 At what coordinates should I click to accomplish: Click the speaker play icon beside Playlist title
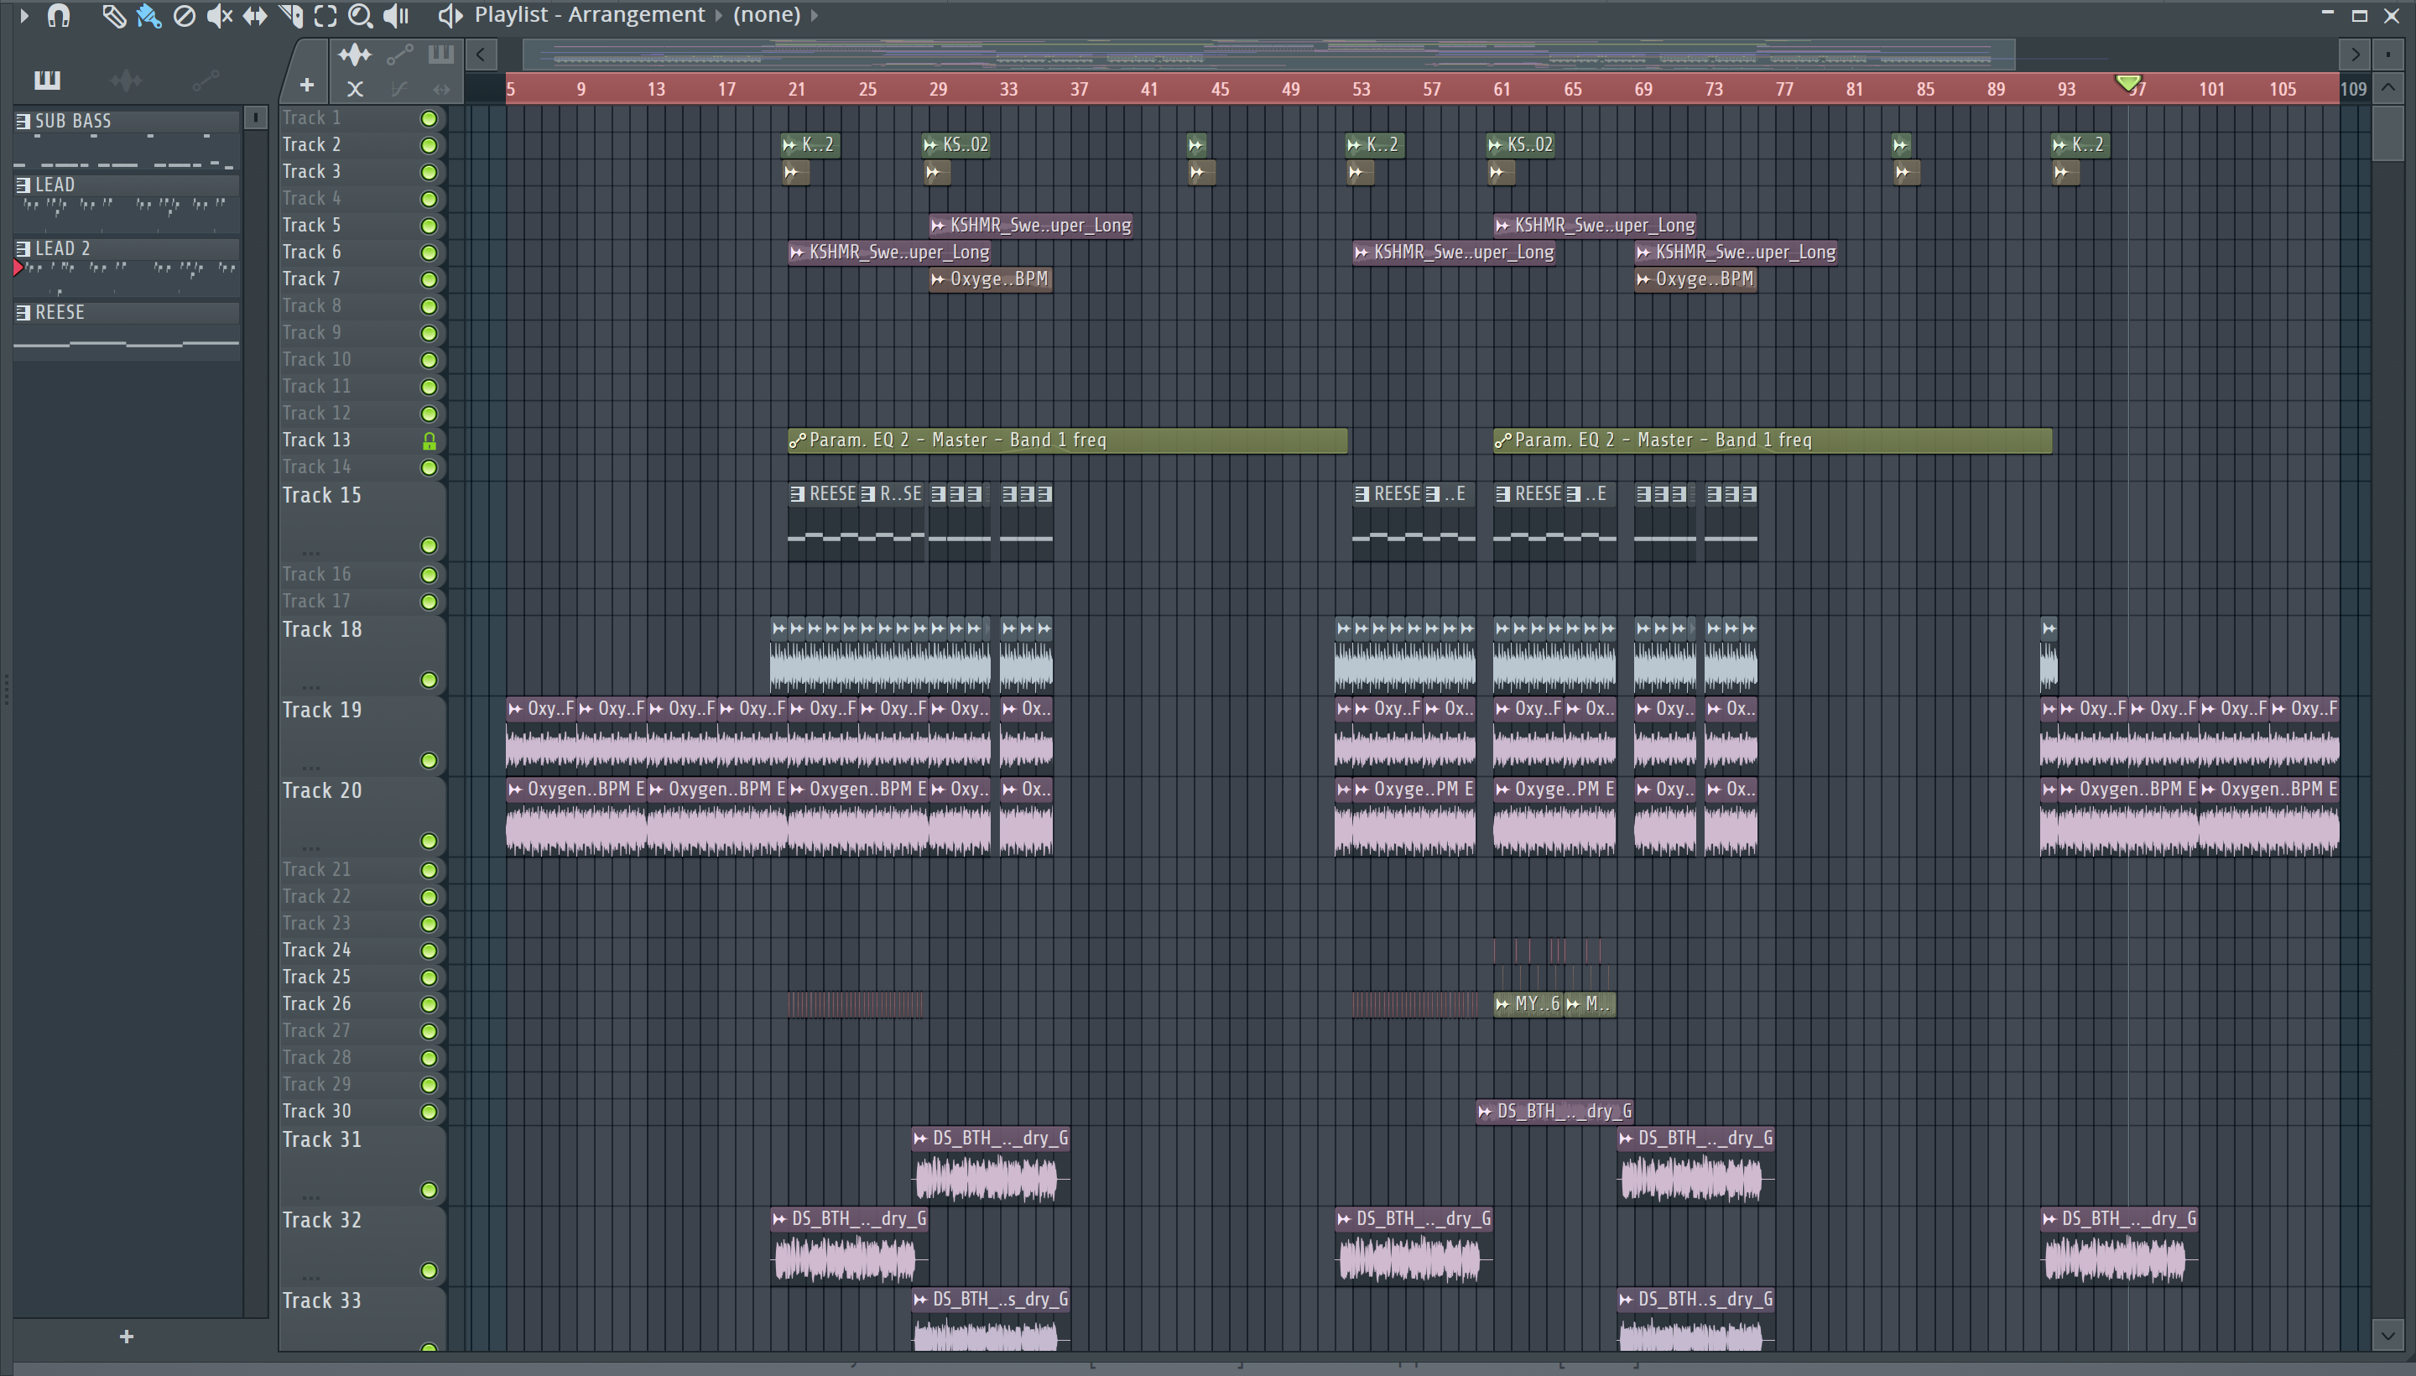tap(450, 15)
